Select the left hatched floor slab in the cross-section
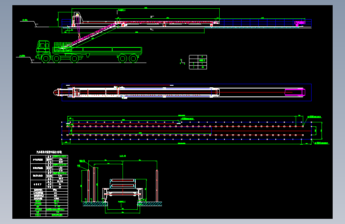Image resolution: width=345 pixels, height=224 pixels. click(95, 204)
